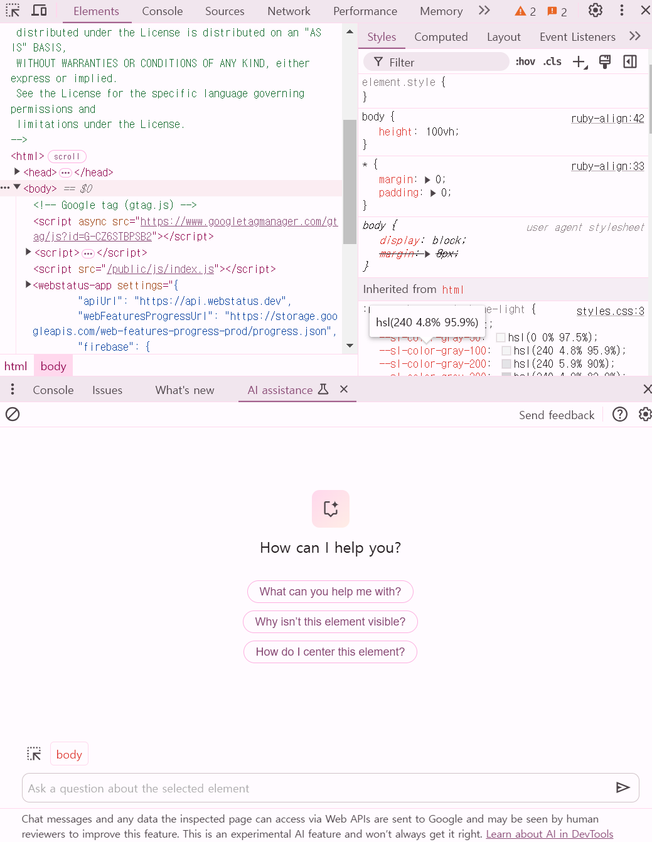Expand the head element node
Image resolution: width=652 pixels, height=842 pixels.
tap(17, 171)
